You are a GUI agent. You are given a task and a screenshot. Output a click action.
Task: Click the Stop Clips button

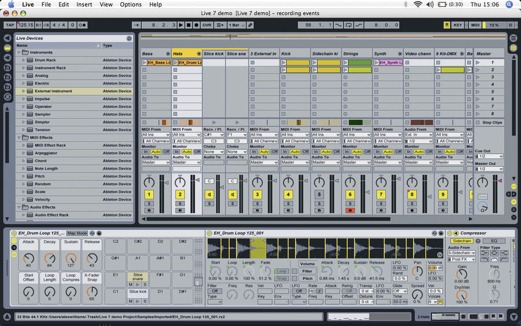click(489, 123)
